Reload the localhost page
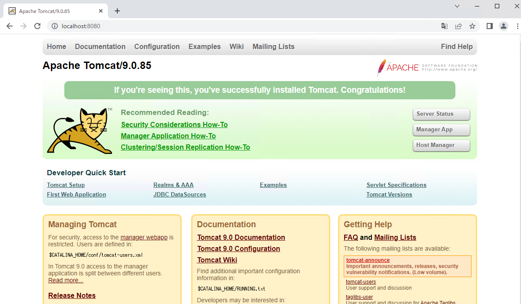Image resolution: width=521 pixels, height=304 pixels. coord(37,26)
